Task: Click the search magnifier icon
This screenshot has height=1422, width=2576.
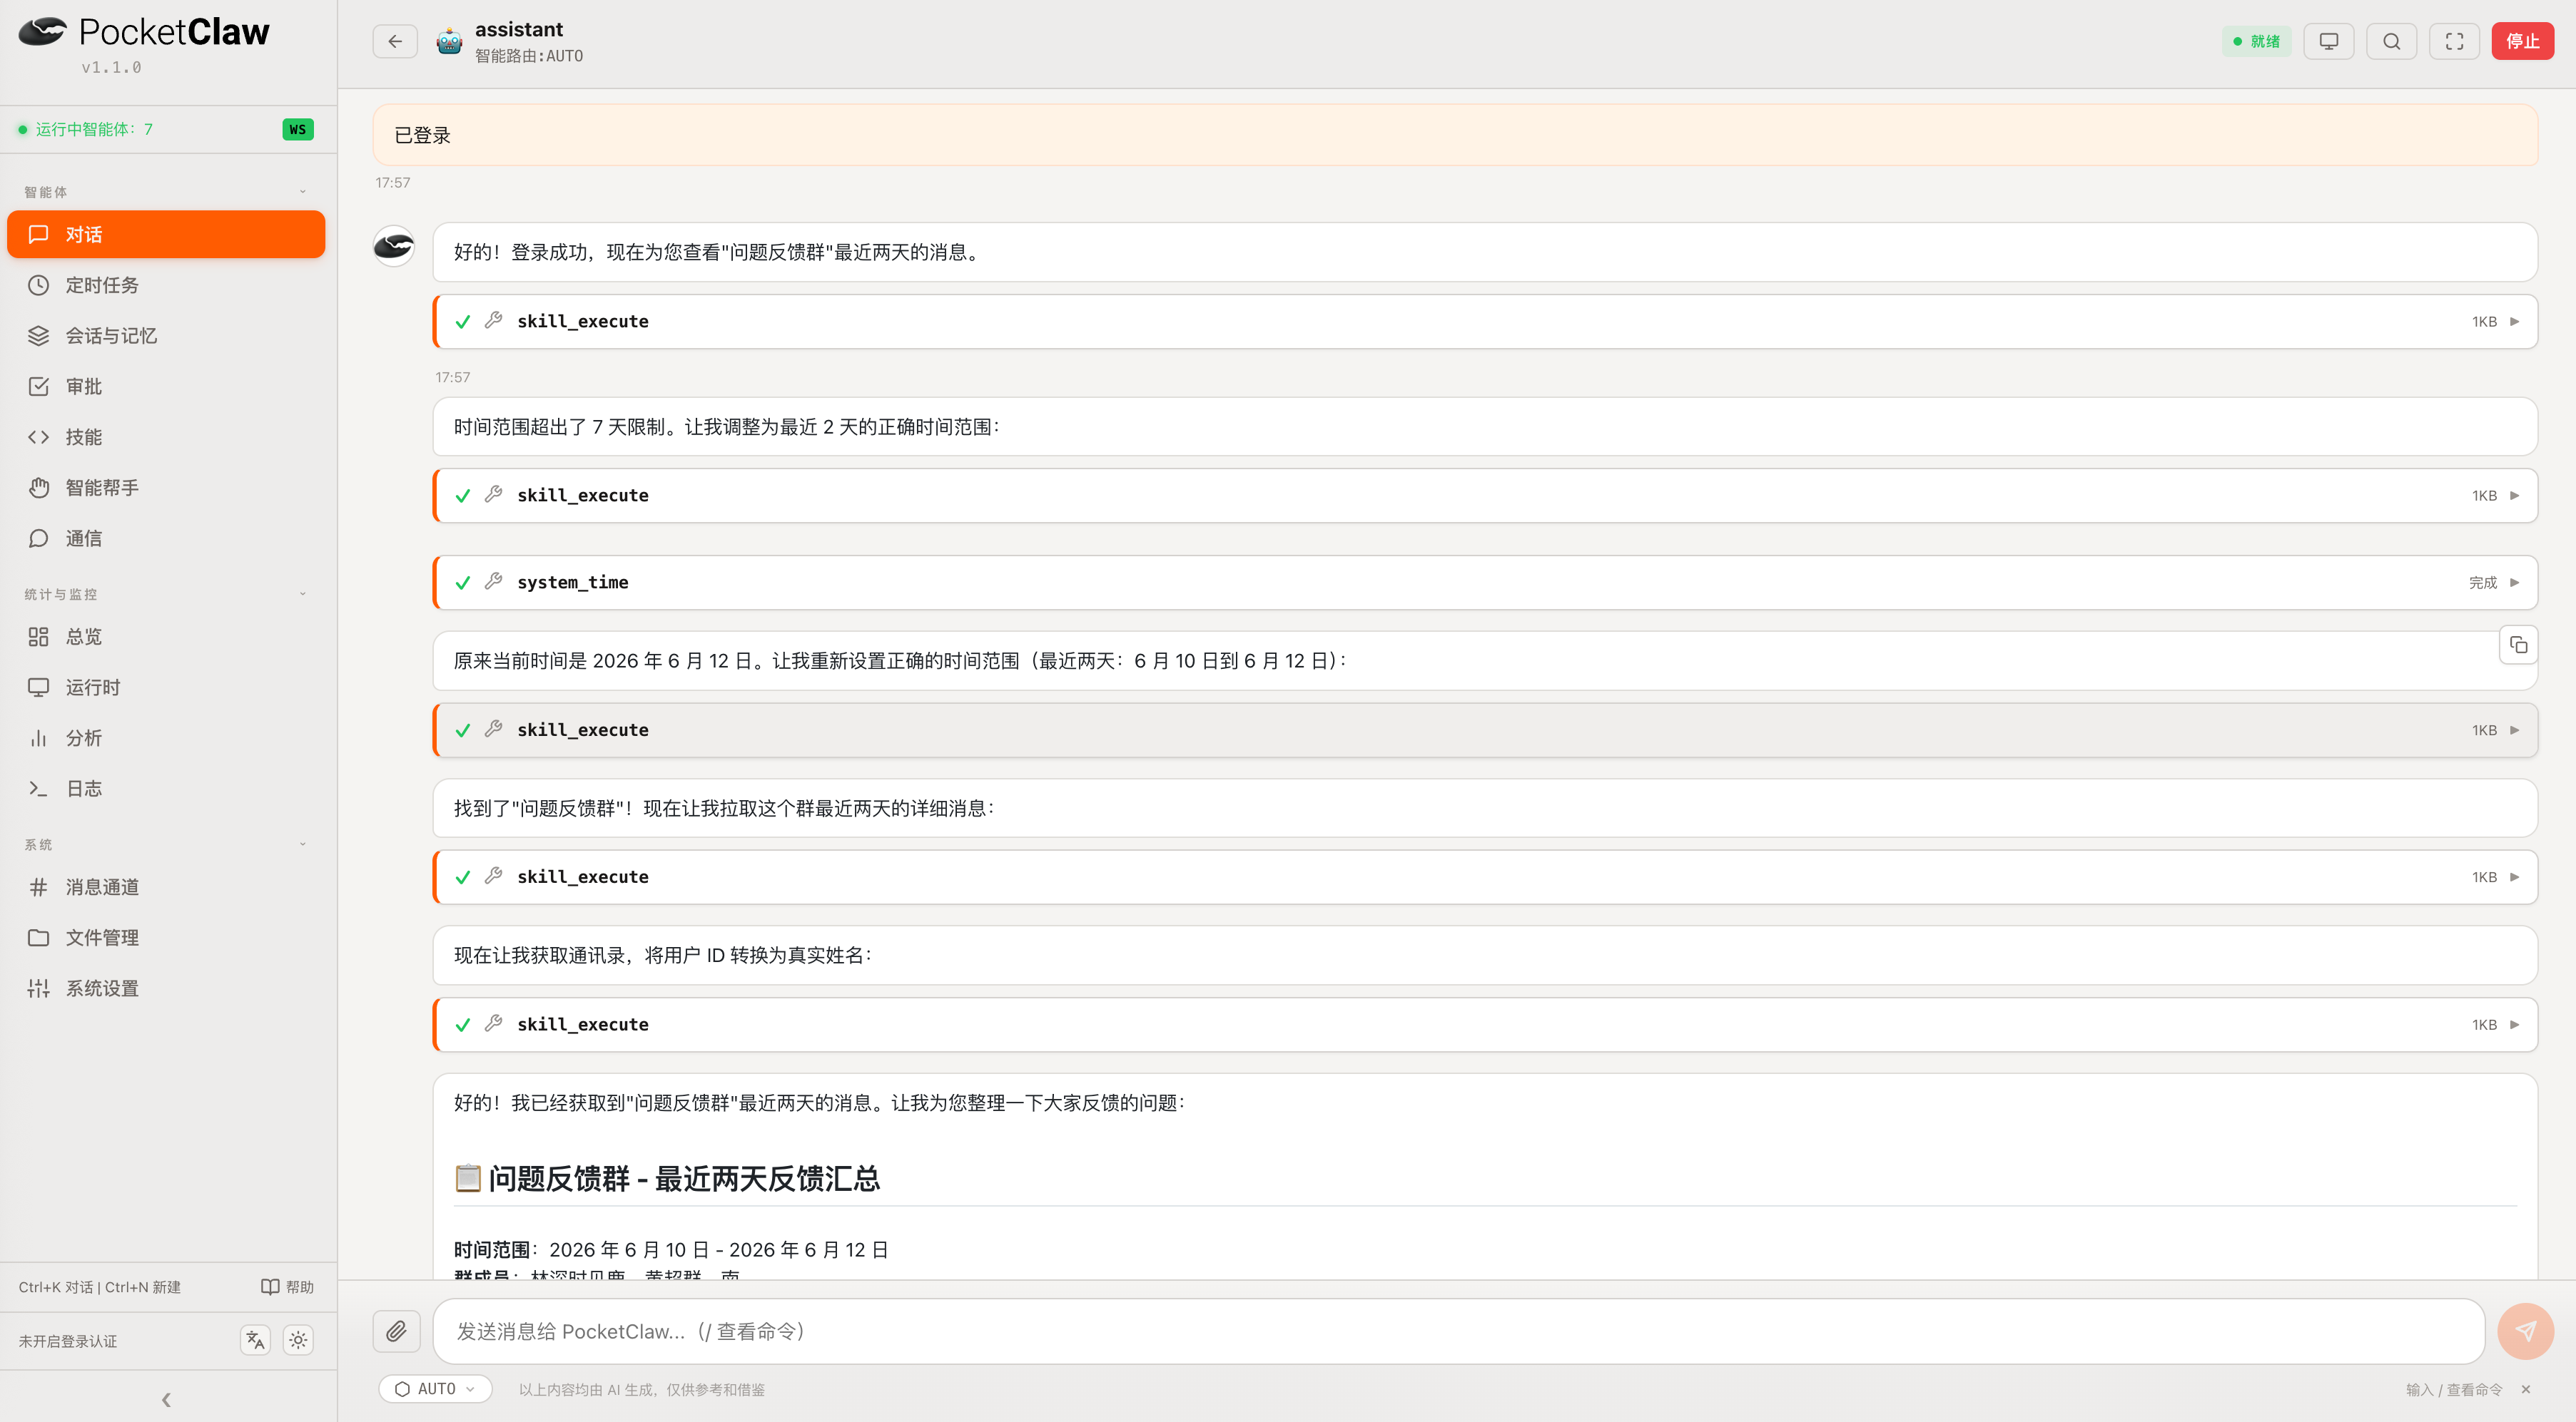Action: pyautogui.click(x=2392, y=41)
